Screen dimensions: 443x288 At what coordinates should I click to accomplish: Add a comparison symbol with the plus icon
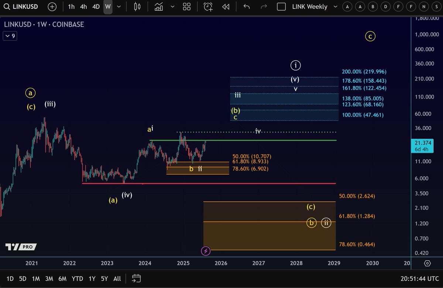point(52,7)
